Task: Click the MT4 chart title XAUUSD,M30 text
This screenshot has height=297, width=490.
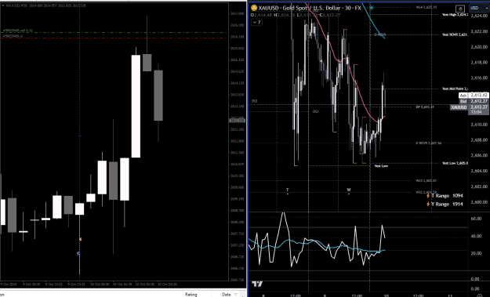Action: [16, 5]
